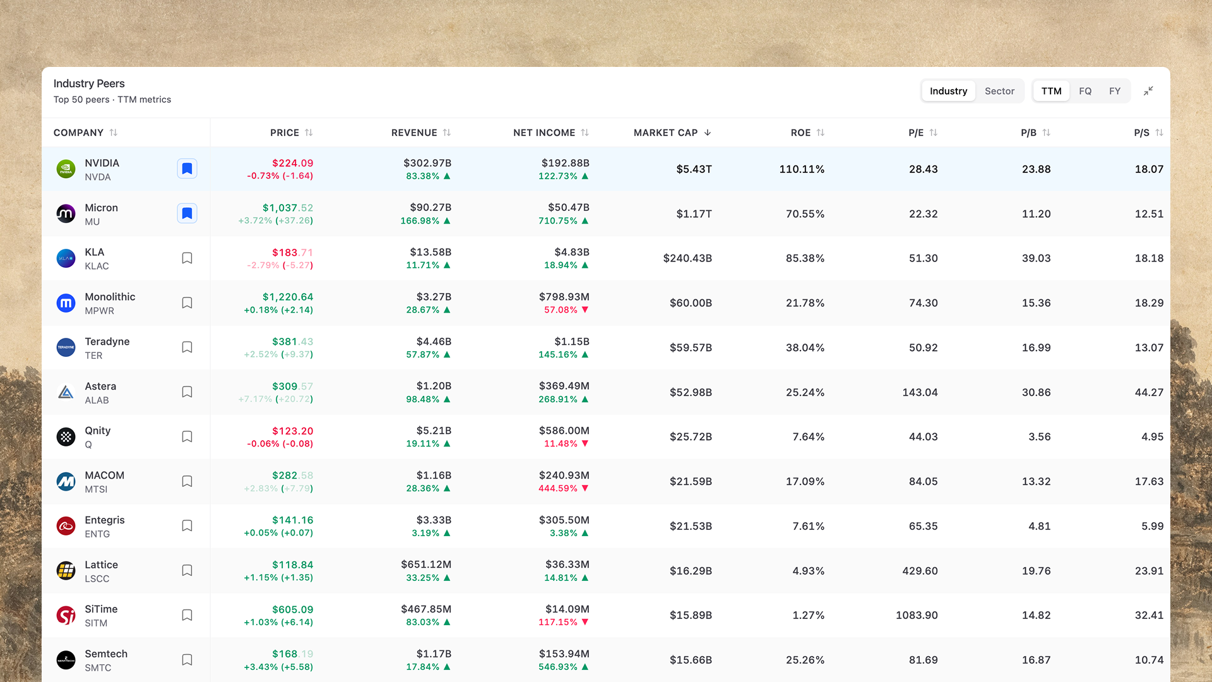Screen dimensions: 1212x682
Task: Bookmark Teradyne TER
Action: (187, 347)
